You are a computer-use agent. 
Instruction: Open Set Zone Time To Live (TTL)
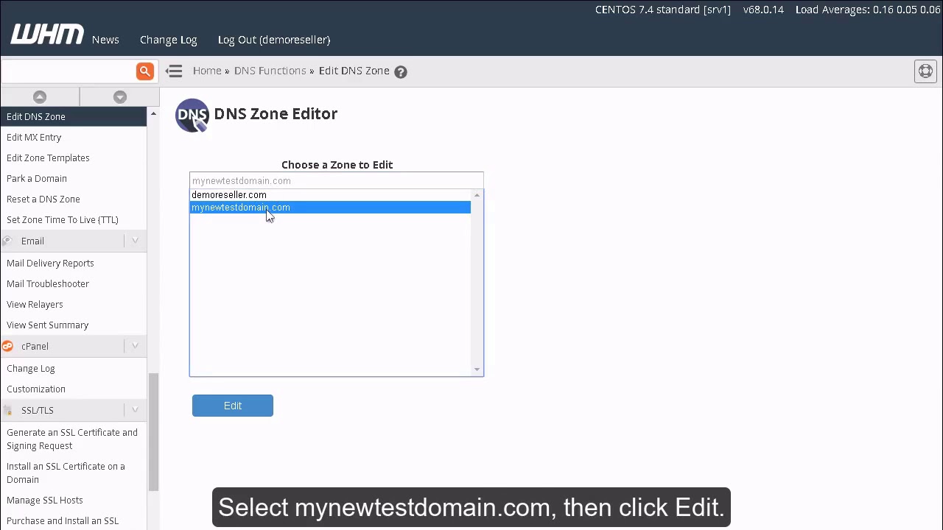coord(63,219)
